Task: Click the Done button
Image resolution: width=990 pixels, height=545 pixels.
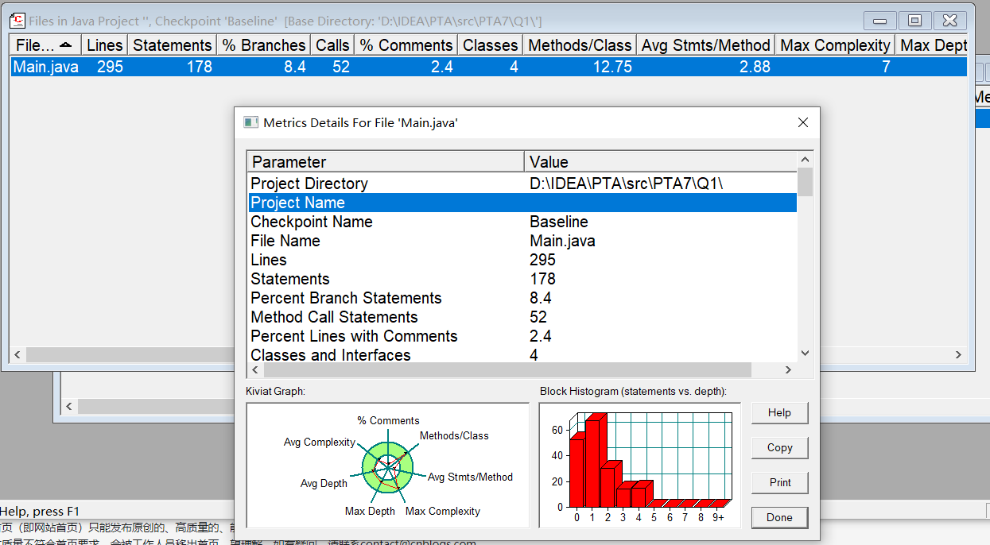Action: tap(779, 517)
